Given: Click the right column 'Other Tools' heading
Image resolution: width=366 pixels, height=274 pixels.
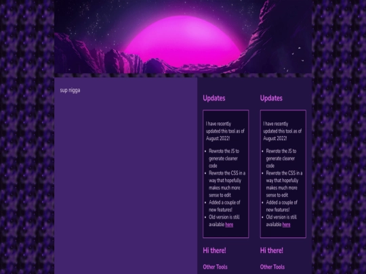Looking at the screenshot, I should (272, 267).
